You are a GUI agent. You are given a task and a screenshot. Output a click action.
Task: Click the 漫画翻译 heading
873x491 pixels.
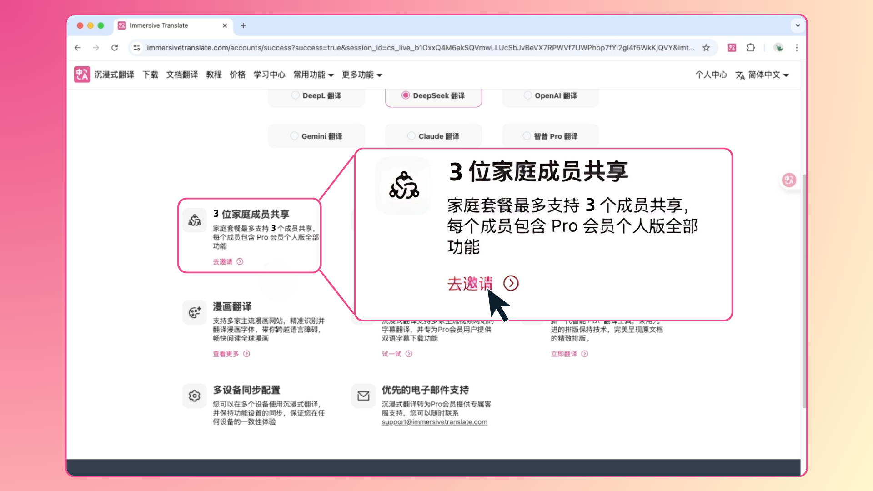click(232, 306)
